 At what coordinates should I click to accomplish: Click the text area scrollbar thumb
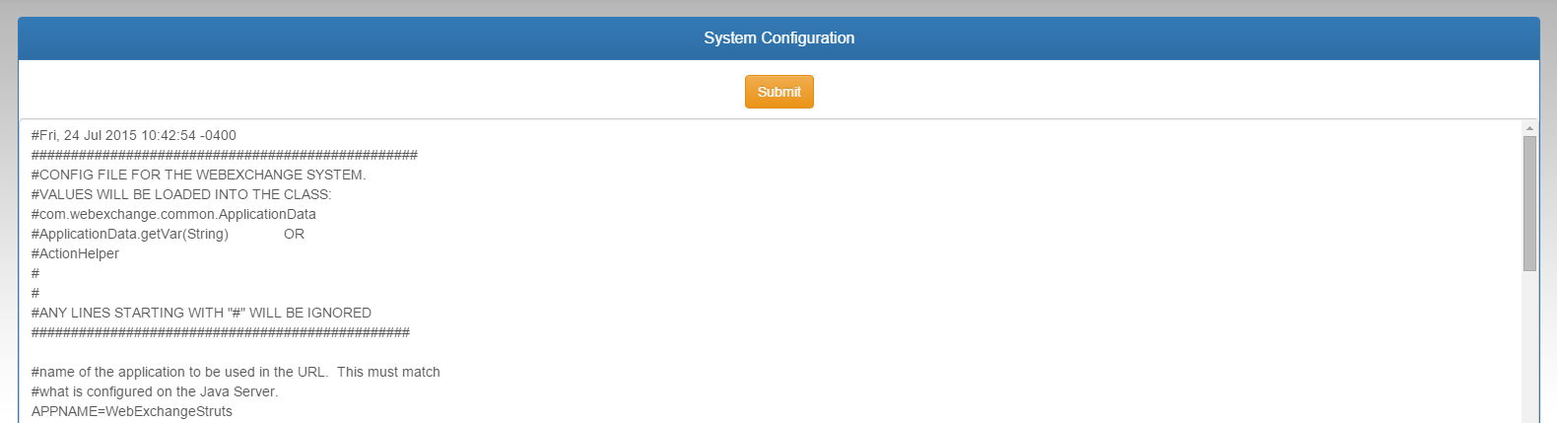pos(1529,202)
